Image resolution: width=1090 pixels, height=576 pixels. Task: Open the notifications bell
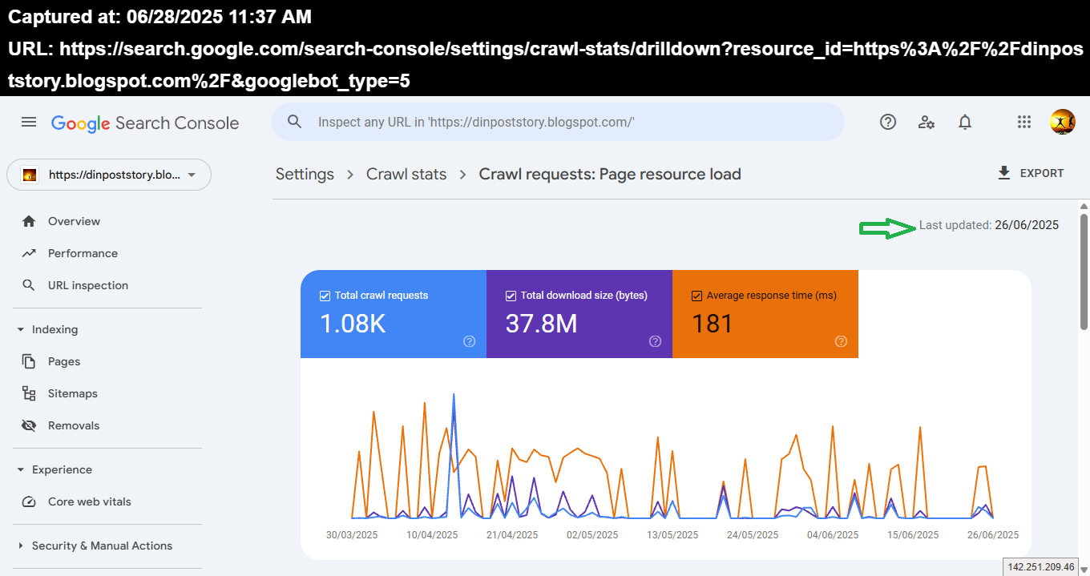click(x=965, y=122)
